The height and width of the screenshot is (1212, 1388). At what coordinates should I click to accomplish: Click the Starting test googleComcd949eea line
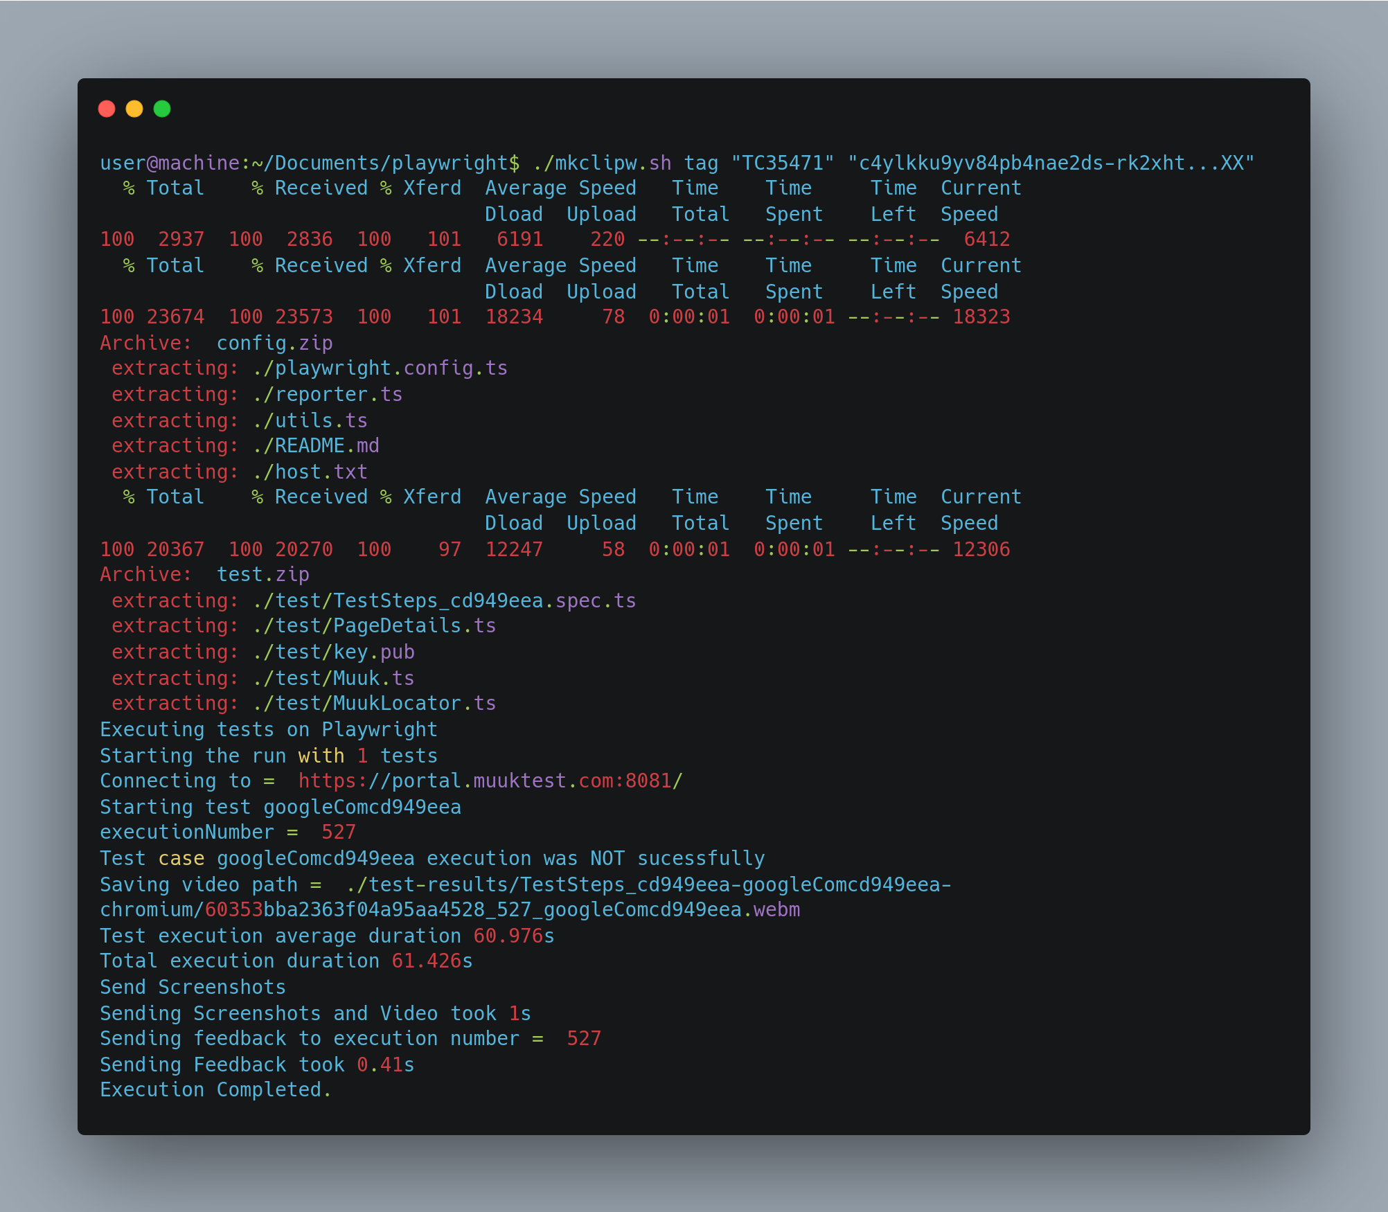[281, 807]
